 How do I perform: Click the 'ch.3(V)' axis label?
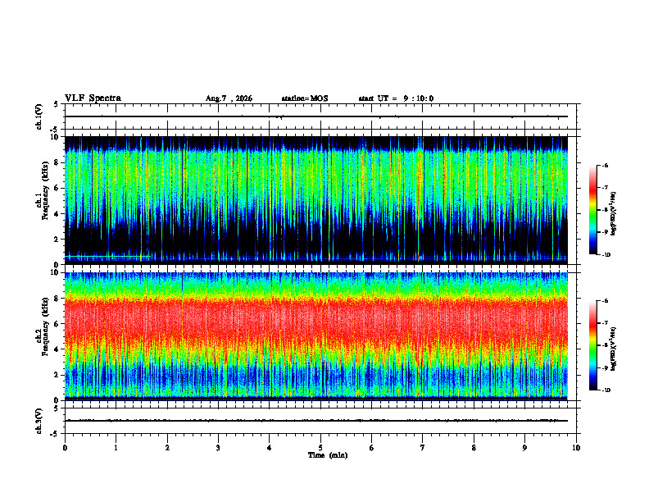click(x=39, y=421)
